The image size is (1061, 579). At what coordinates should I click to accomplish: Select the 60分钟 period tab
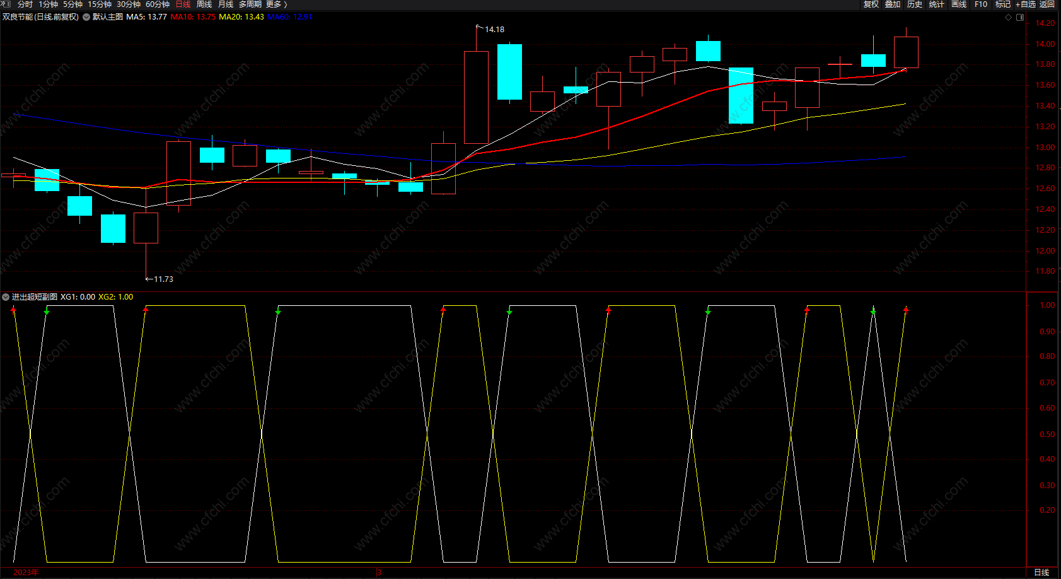pos(158,4)
